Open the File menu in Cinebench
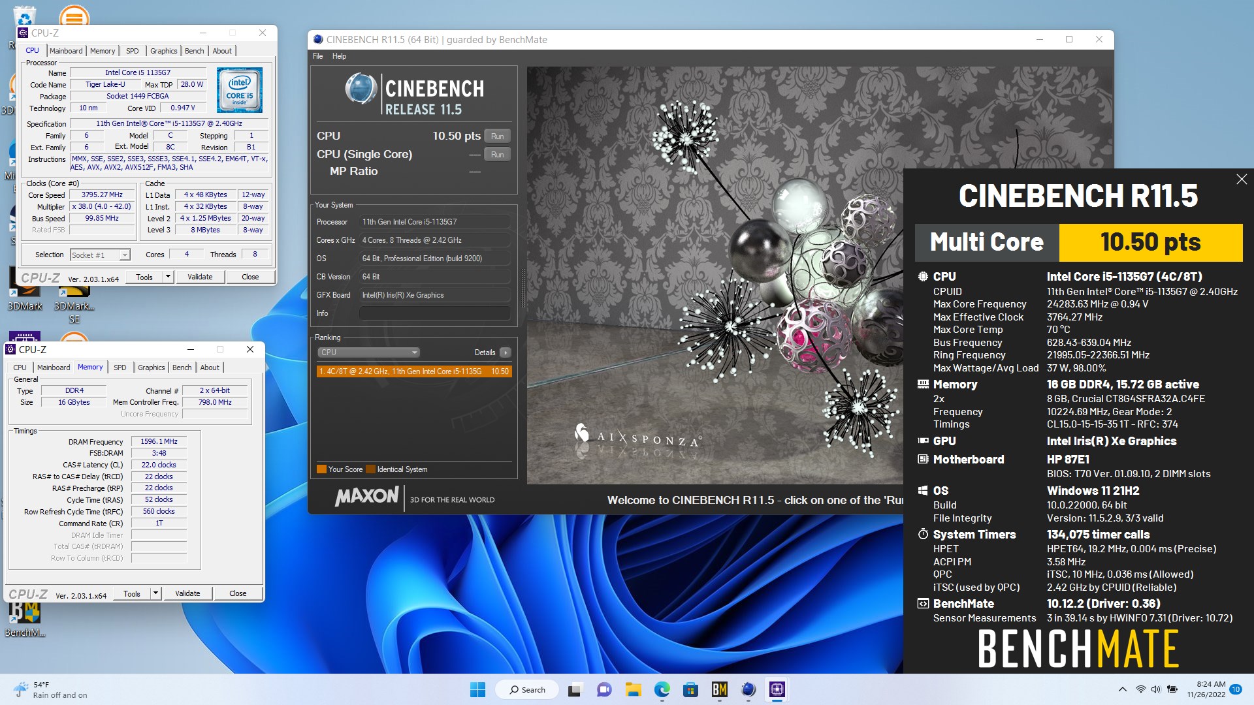The height and width of the screenshot is (705, 1254). (318, 56)
